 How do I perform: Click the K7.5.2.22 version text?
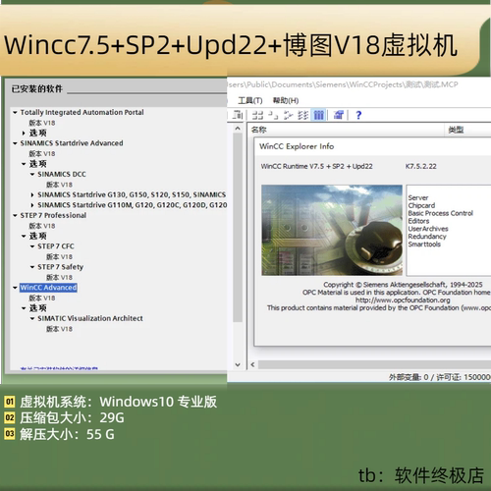[421, 166]
